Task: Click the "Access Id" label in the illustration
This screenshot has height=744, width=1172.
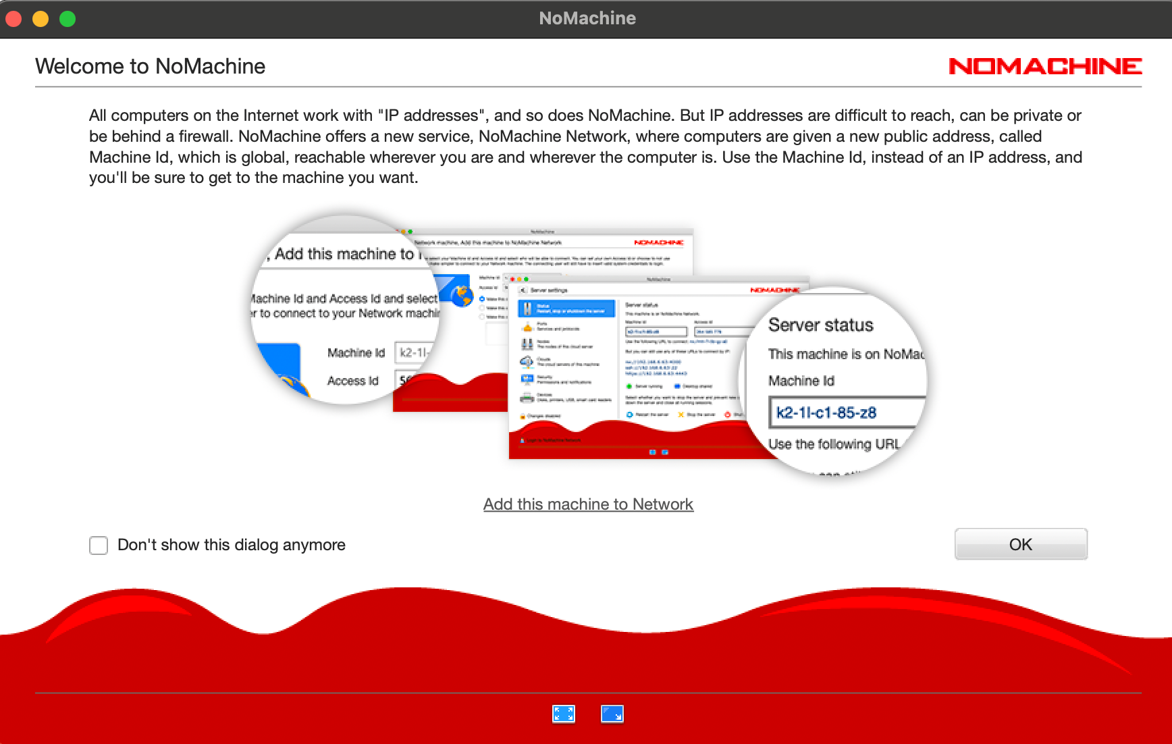Action: tap(352, 381)
